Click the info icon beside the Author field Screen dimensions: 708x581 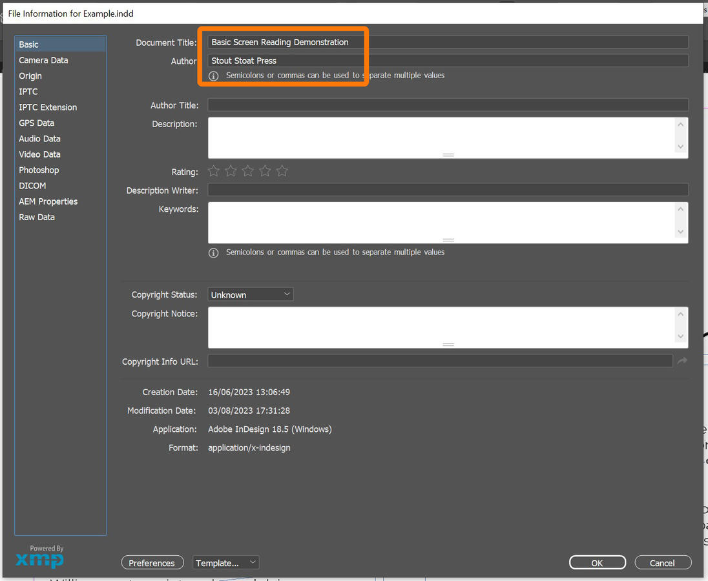(213, 76)
